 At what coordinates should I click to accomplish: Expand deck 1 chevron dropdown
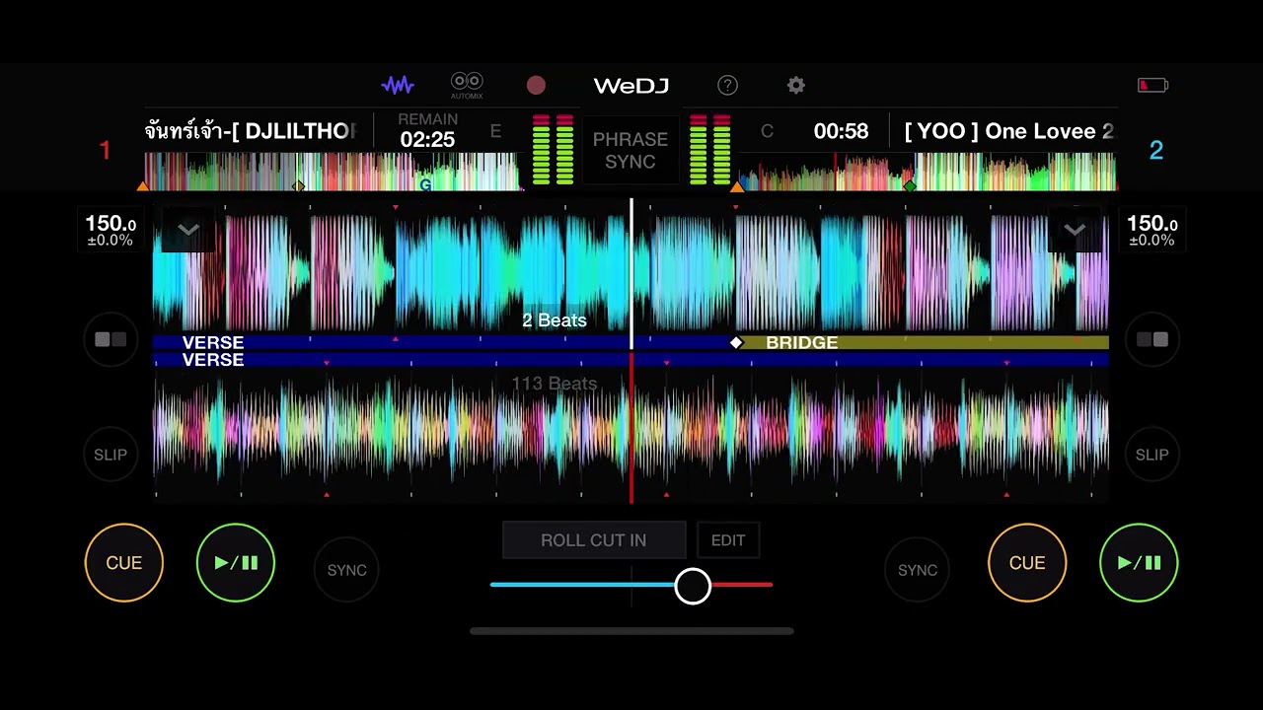click(x=188, y=230)
